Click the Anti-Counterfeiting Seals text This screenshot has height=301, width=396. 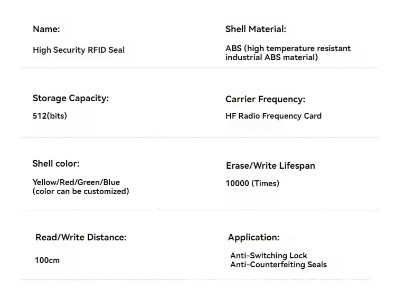[x=278, y=265]
